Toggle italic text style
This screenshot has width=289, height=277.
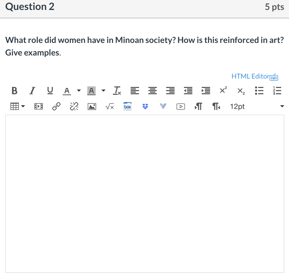coord(32,91)
